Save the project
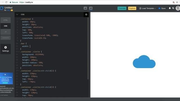 click(x=162, y=8)
